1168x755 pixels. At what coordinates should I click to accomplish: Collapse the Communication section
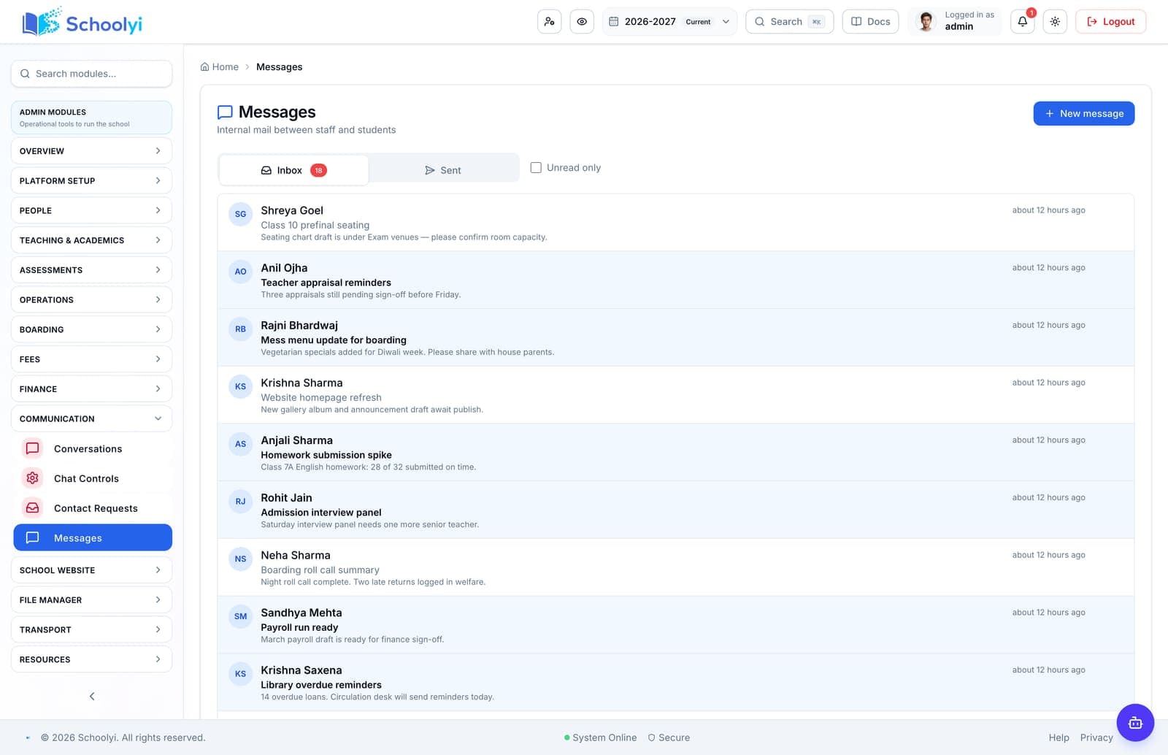pyautogui.click(x=91, y=418)
